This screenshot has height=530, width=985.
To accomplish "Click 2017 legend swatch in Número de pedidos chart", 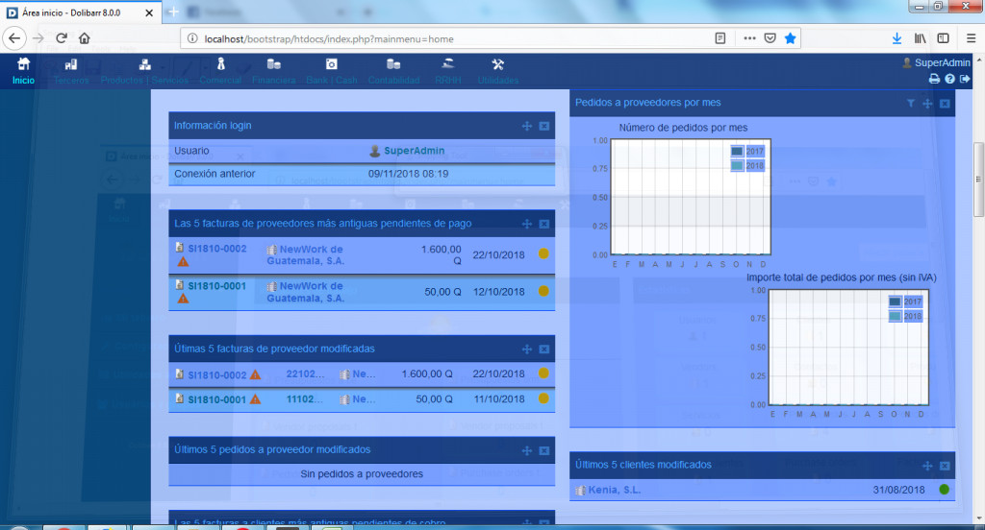I will tap(737, 151).
